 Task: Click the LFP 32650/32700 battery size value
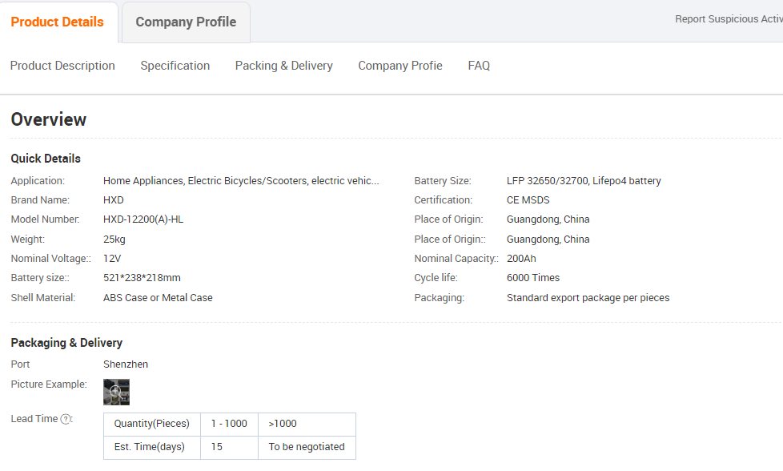pos(584,181)
